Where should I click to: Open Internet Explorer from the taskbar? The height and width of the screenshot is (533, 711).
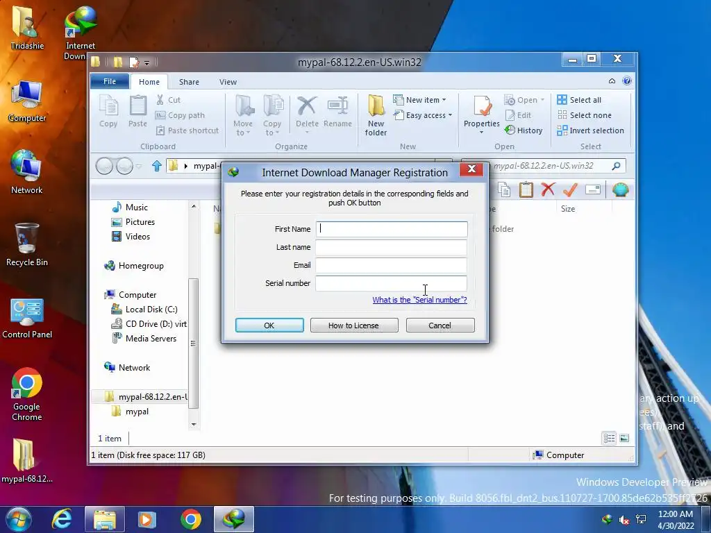62,519
